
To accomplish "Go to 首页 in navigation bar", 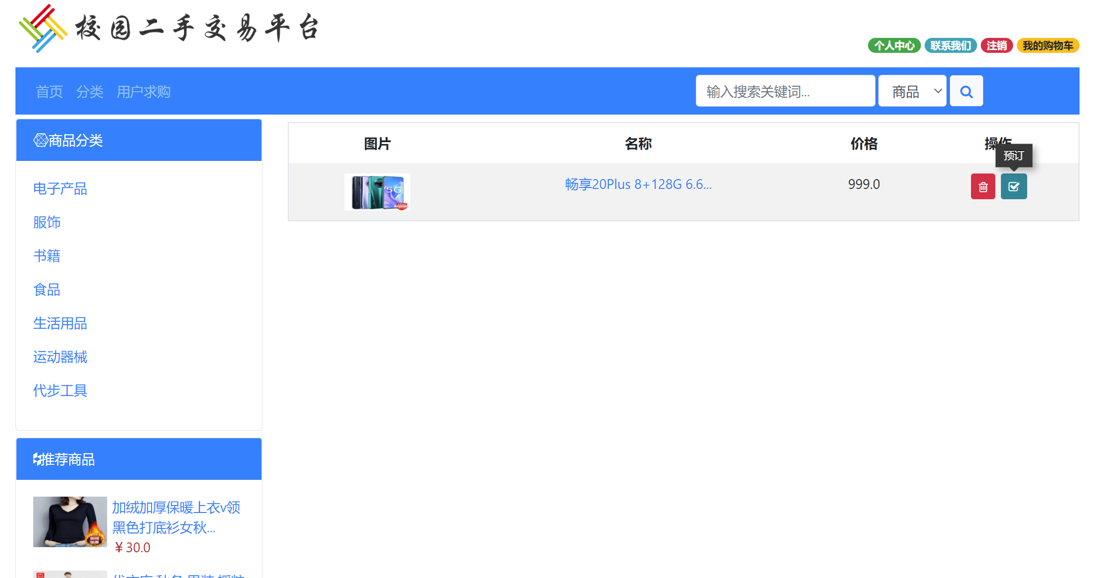I will (x=49, y=92).
